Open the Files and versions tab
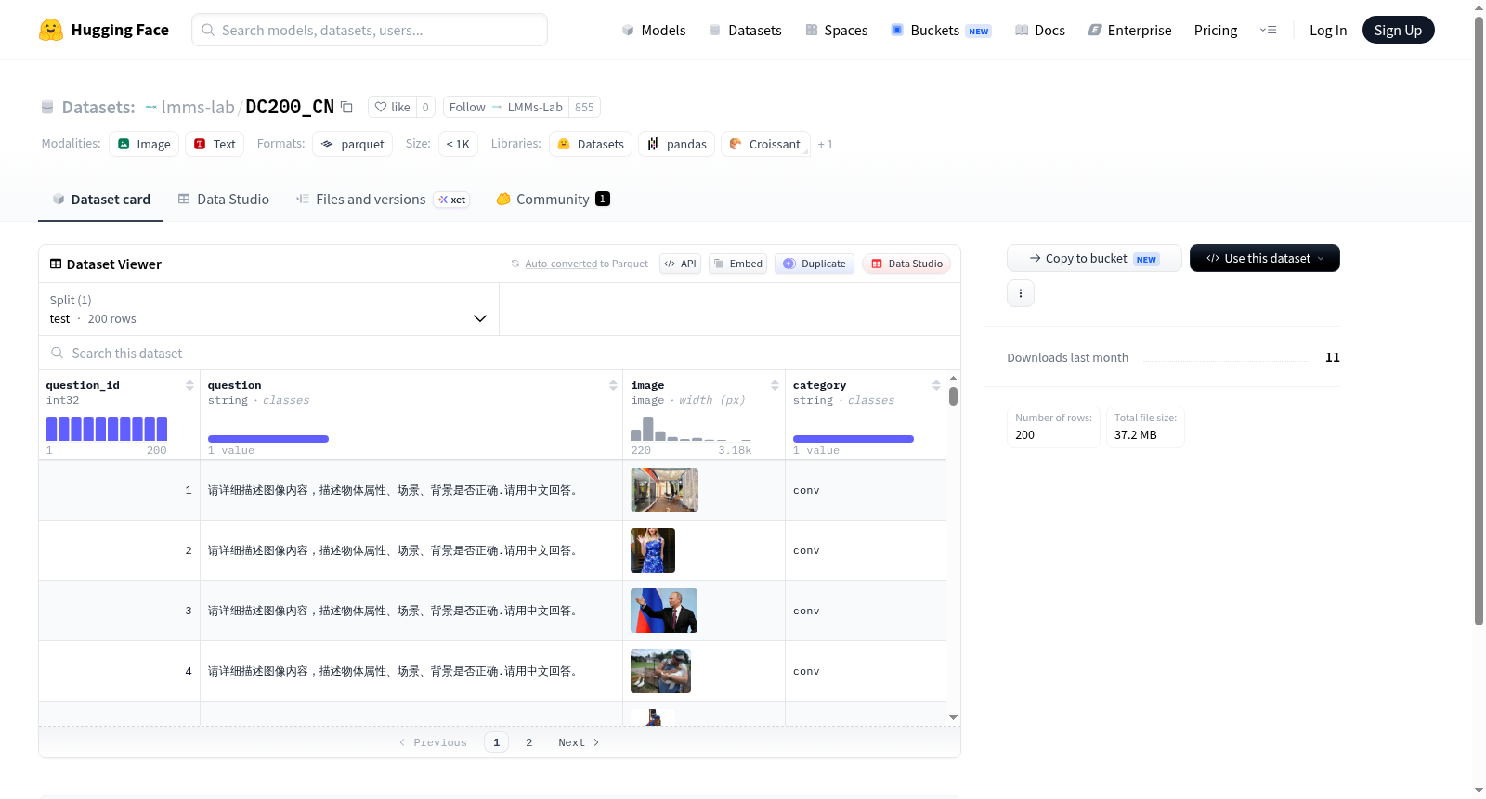 [383, 199]
